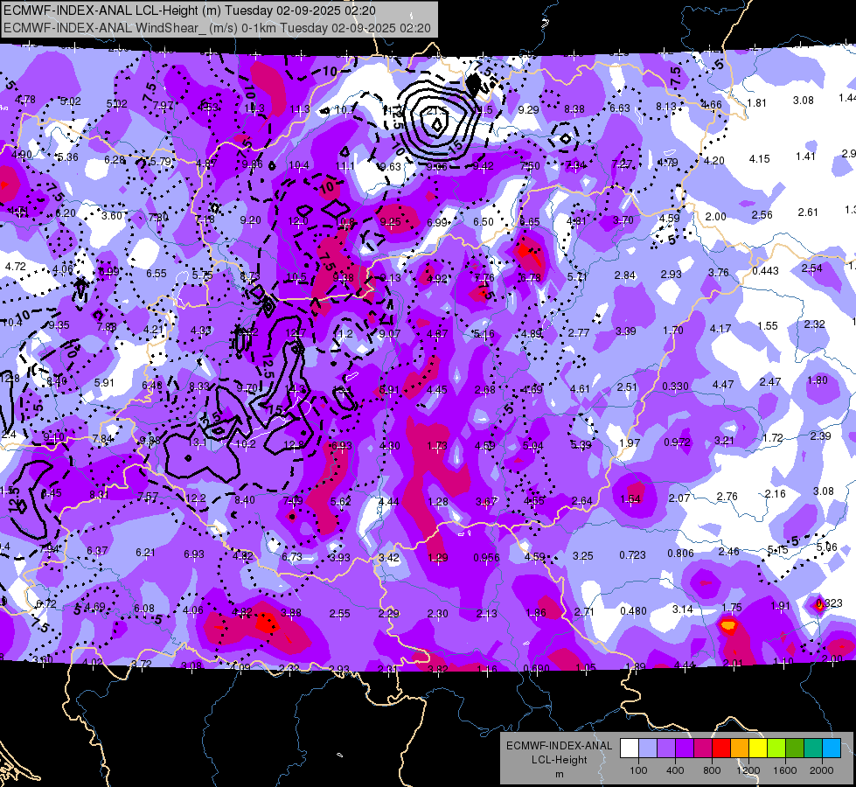
Task: Click the '6.50' wind shear value
Action: 484,222
